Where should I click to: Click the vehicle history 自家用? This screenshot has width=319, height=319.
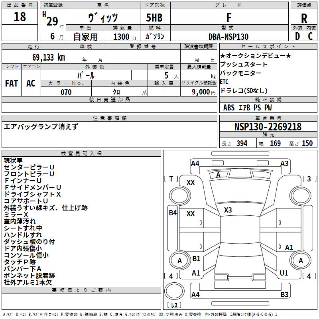[x=85, y=37]
